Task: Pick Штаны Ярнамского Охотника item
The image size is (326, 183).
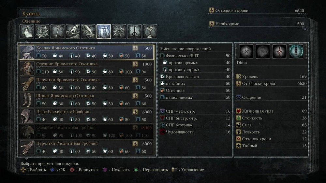Action: [86, 100]
